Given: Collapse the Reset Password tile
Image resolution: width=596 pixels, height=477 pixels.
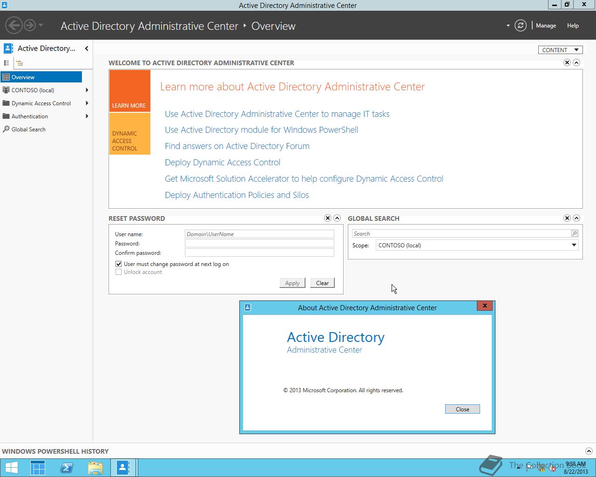Looking at the screenshot, I should click(337, 218).
